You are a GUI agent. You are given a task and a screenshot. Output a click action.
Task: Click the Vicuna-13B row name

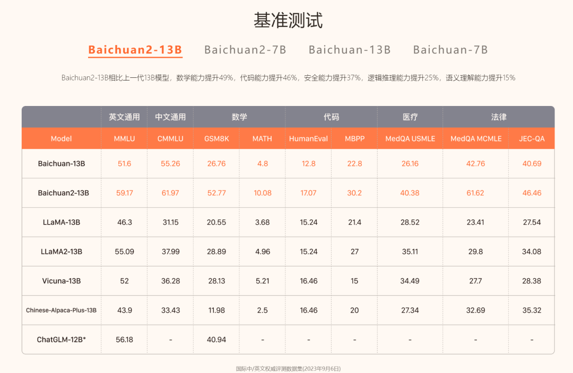pyautogui.click(x=62, y=281)
